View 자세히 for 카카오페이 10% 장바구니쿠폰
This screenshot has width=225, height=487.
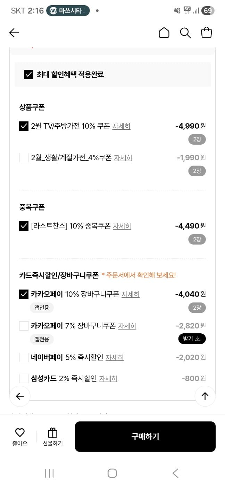(131, 294)
